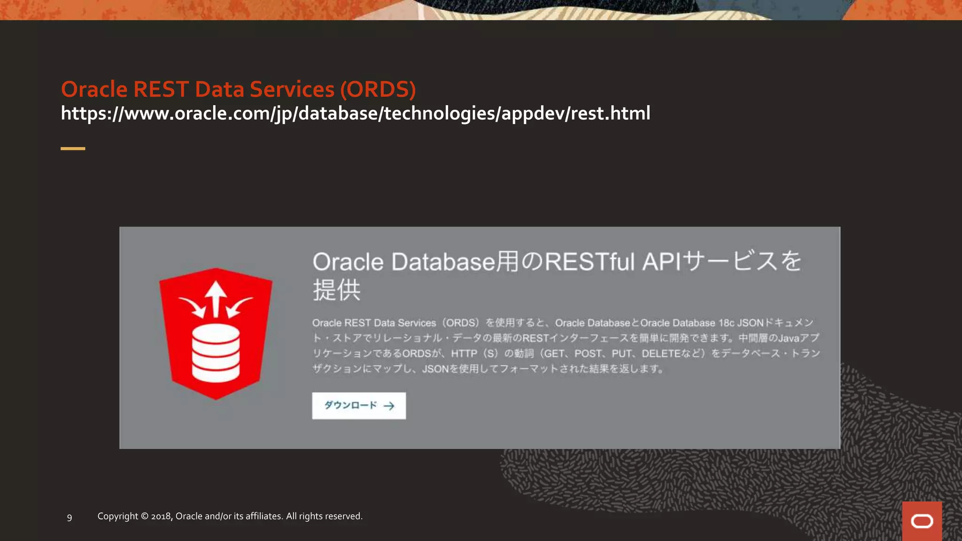Click the 'Oracle Database用のRESTful APIサービスを提供' heading
Screen dimensions: 962x541
(x=557, y=276)
